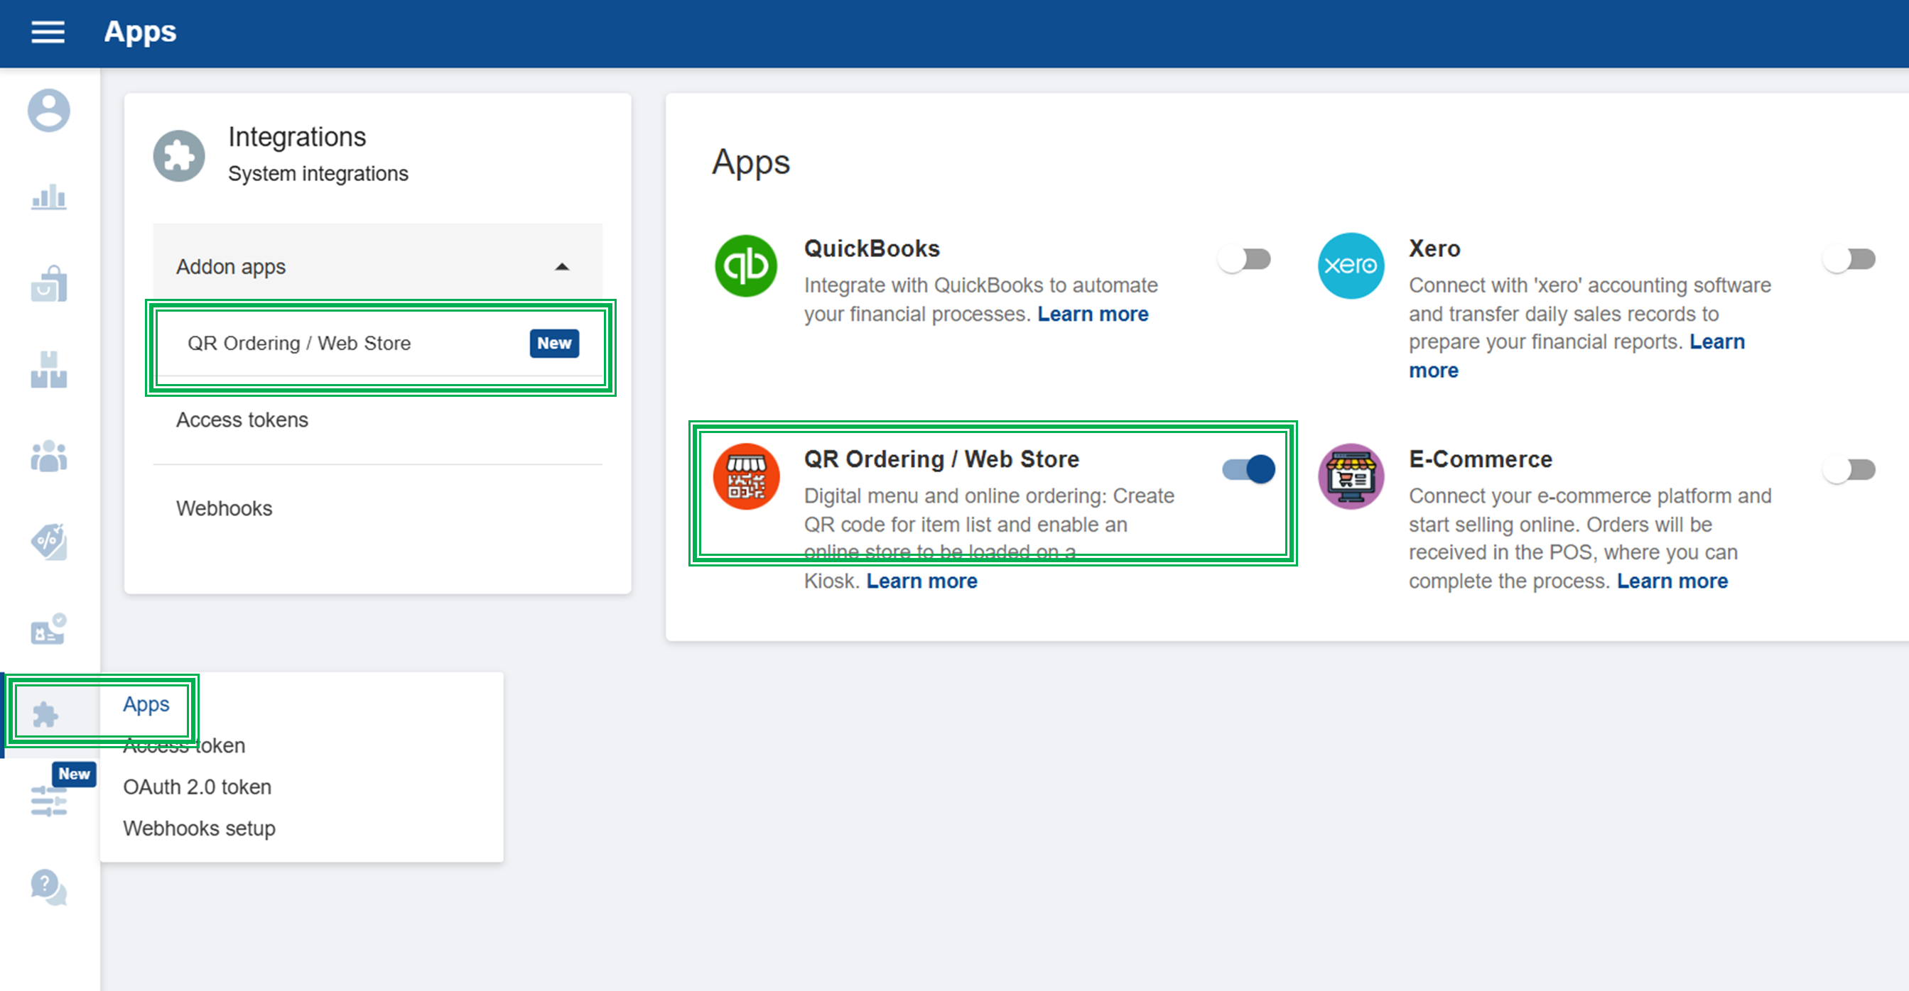Open Access tokens in Integrations panel

tap(242, 420)
